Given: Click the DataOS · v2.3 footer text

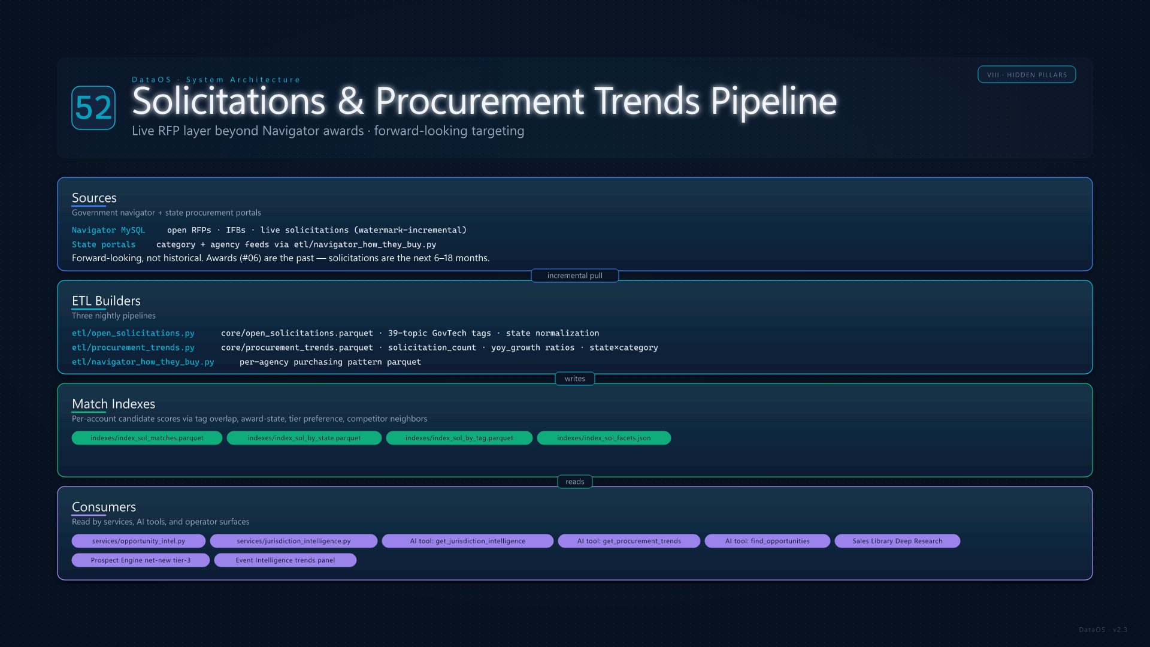Looking at the screenshot, I should tap(1103, 630).
